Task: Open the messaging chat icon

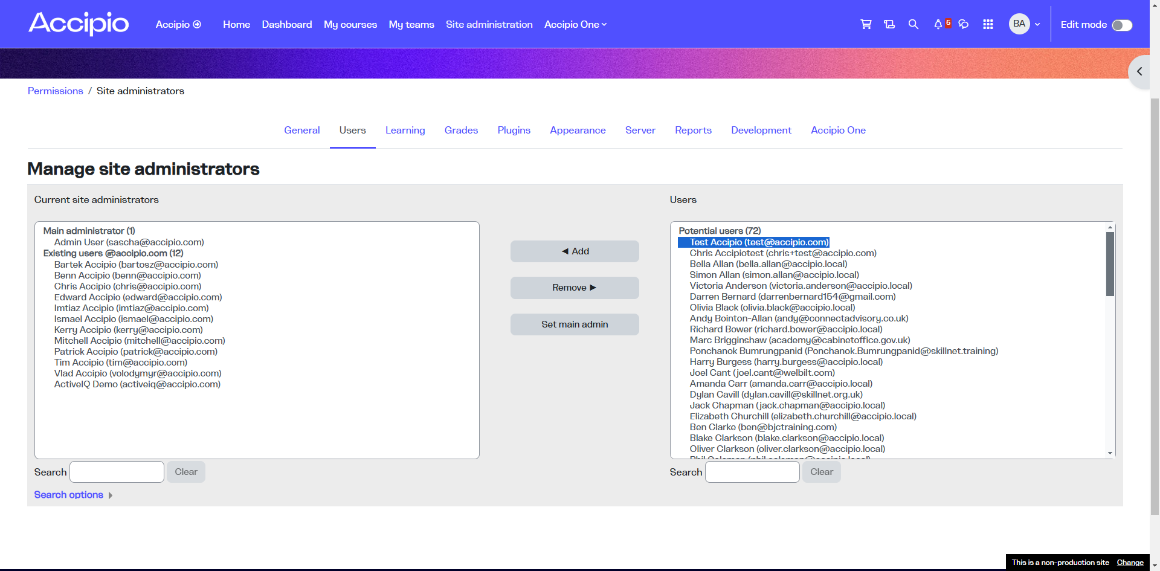Action: click(x=964, y=24)
